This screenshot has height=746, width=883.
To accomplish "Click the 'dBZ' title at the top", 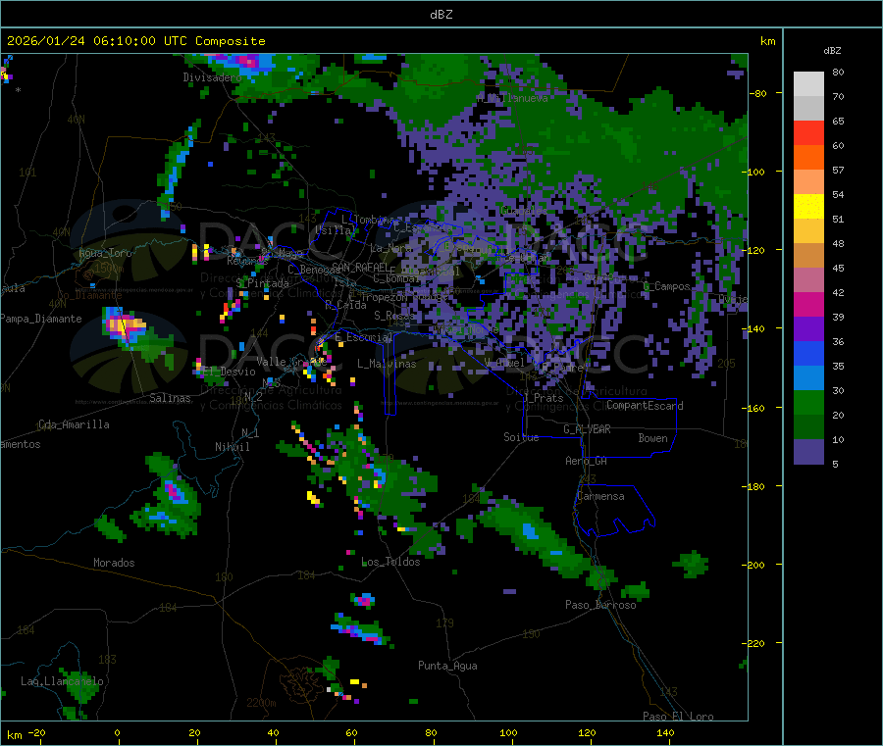I will click(x=441, y=15).
